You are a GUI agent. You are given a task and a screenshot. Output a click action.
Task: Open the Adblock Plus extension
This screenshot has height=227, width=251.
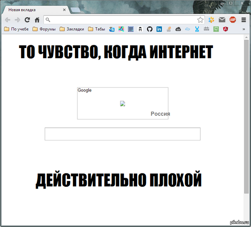pos(233,20)
